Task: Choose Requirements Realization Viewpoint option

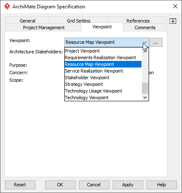Action: pyautogui.click(x=103, y=58)
